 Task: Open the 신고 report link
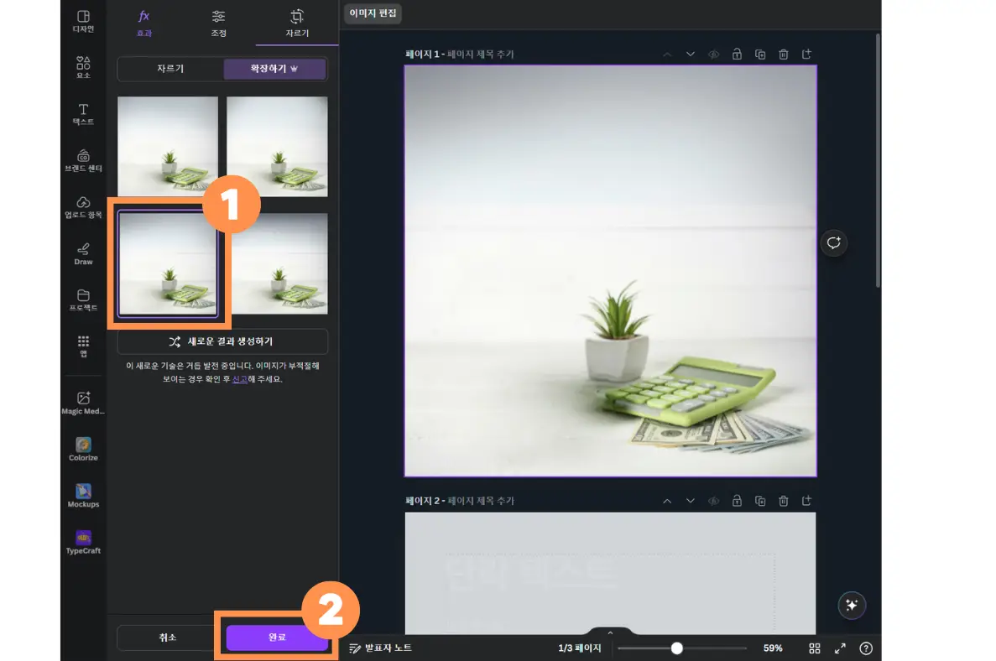239,379
